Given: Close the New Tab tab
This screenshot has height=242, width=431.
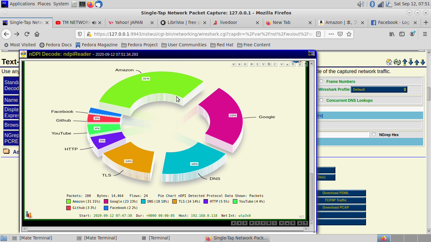Looking at the screenshot, I should click(x=310, y=23).
